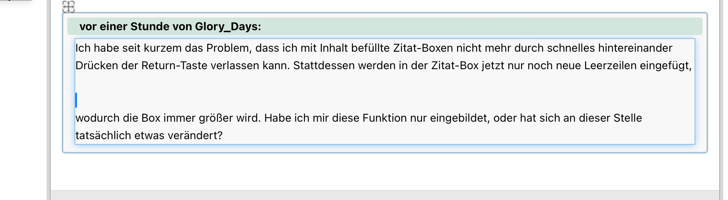Click the word 'tatsächlich' in last line
Screen dimensions: 728x200
click(103, 136)
